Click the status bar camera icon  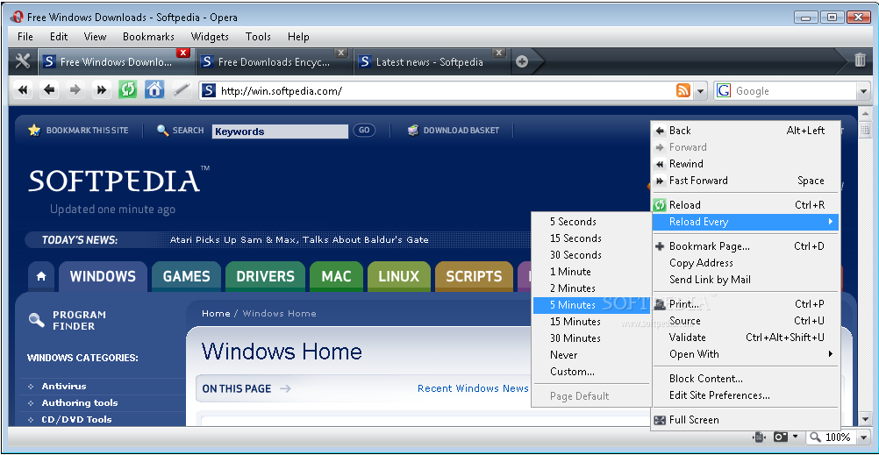pyautogui.click(x=781, y=437)
